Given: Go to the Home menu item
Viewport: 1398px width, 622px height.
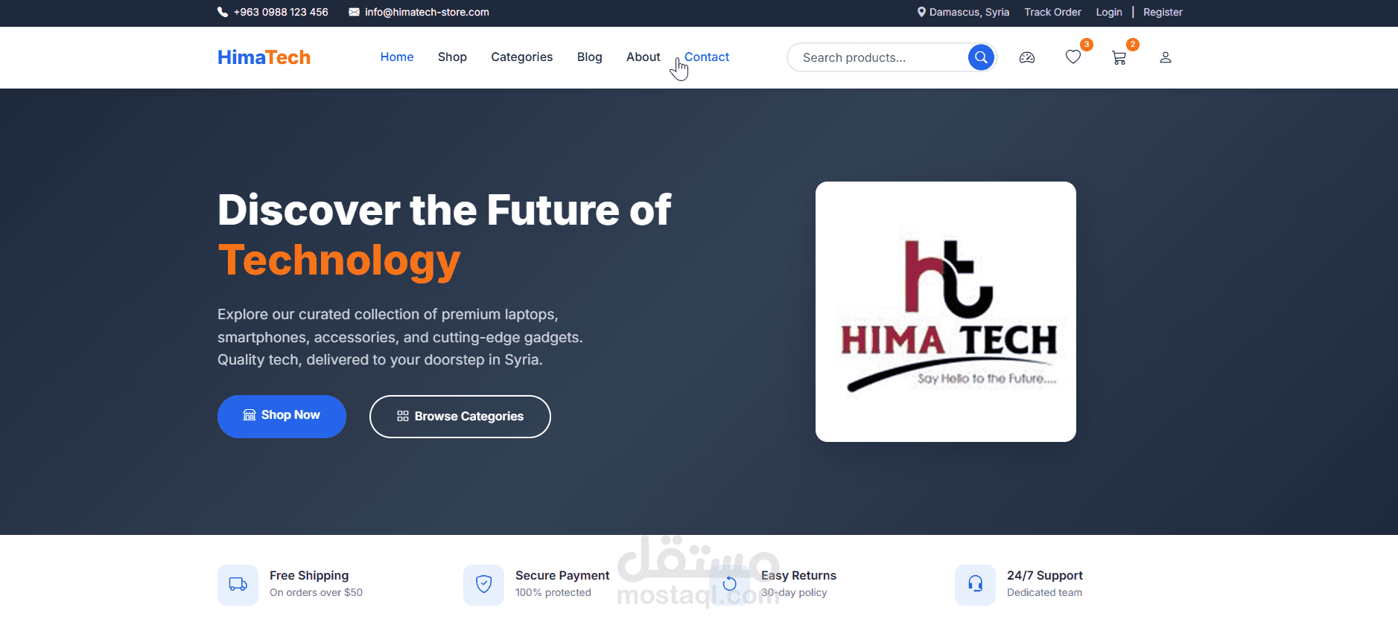Looking at the screenshot, I should 397,57.
